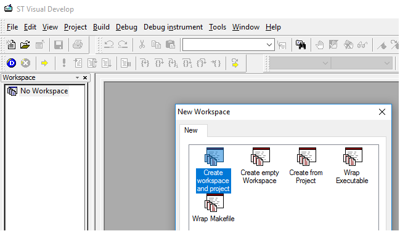Screen dimensions: 400x231
Task: Click the Find in files binoculars icon
Action: click(301, 45)
